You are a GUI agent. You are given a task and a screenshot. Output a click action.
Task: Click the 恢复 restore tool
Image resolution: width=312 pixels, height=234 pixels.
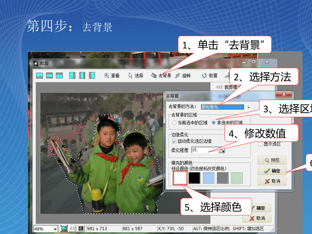[x=210, y=75]
